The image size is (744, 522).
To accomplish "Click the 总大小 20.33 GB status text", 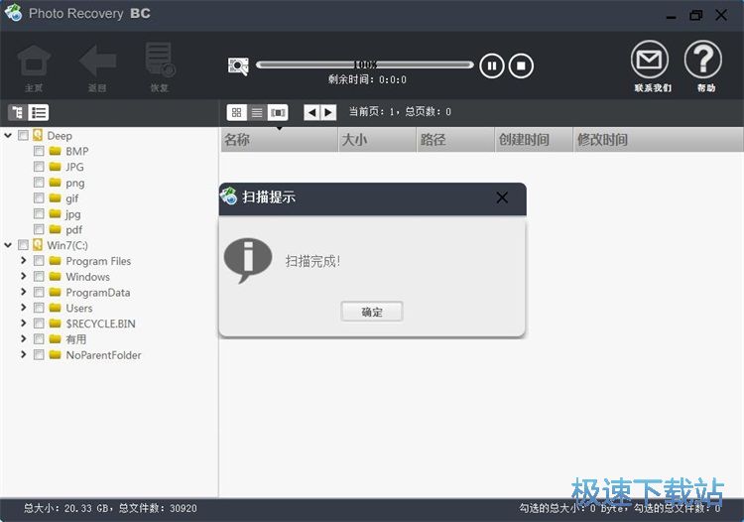I will point(67,508).
